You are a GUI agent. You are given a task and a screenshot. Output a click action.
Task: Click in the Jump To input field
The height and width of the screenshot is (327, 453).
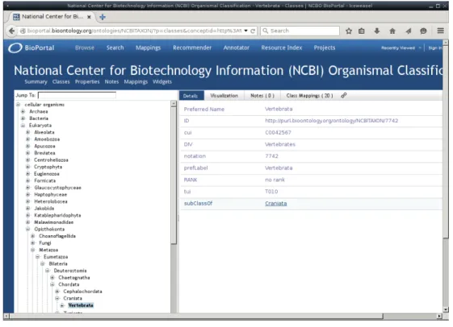click(x=77, y=95)
